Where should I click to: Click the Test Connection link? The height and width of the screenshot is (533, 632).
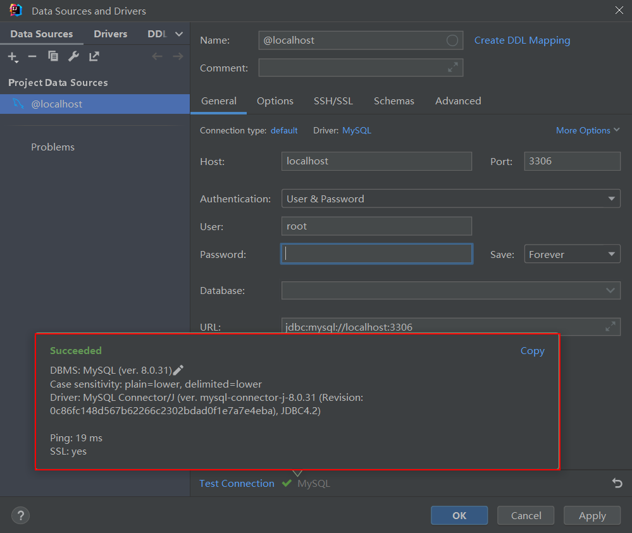click(237, 483)
